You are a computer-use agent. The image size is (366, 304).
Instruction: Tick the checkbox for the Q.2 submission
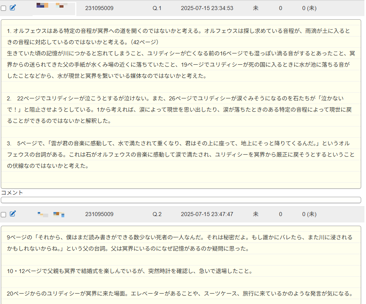4,214
